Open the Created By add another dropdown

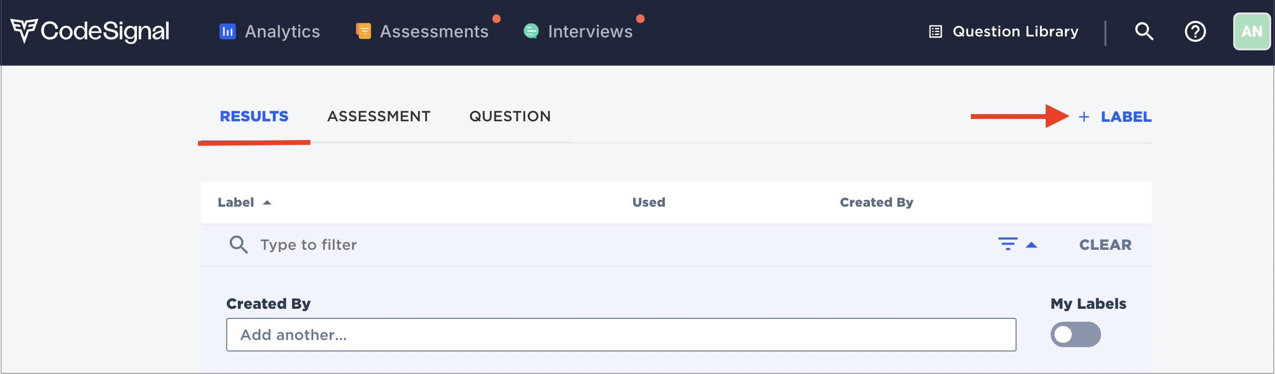click(x=621, y=335)
